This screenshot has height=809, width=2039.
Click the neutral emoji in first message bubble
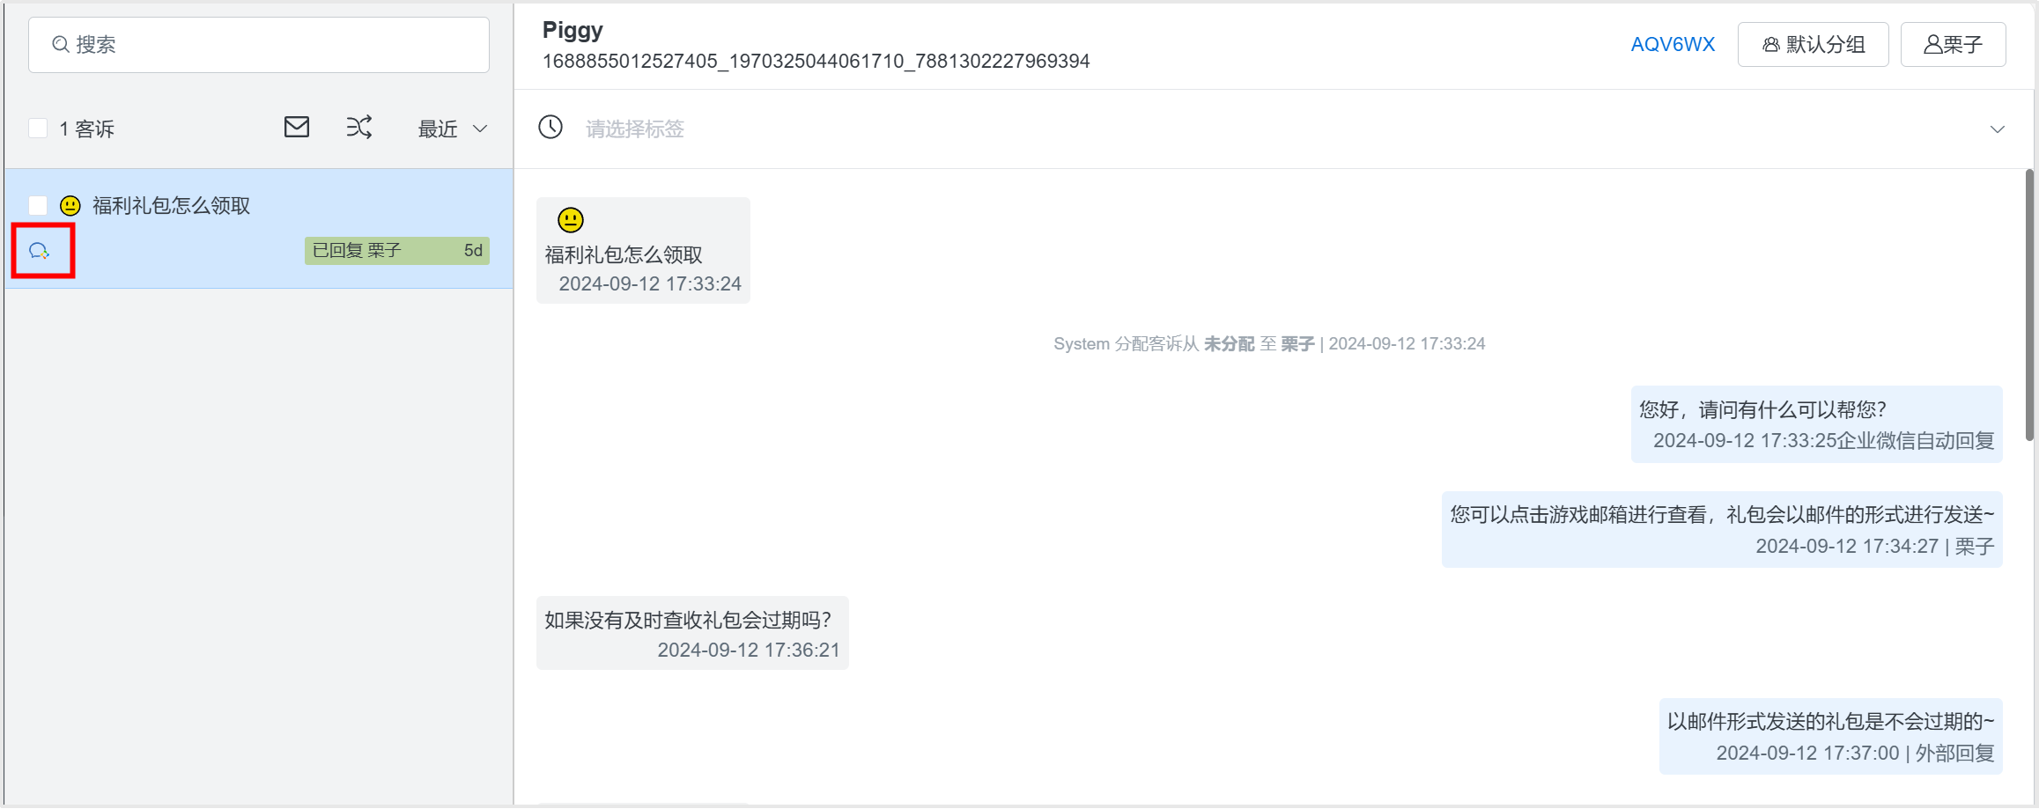[571, 220]
